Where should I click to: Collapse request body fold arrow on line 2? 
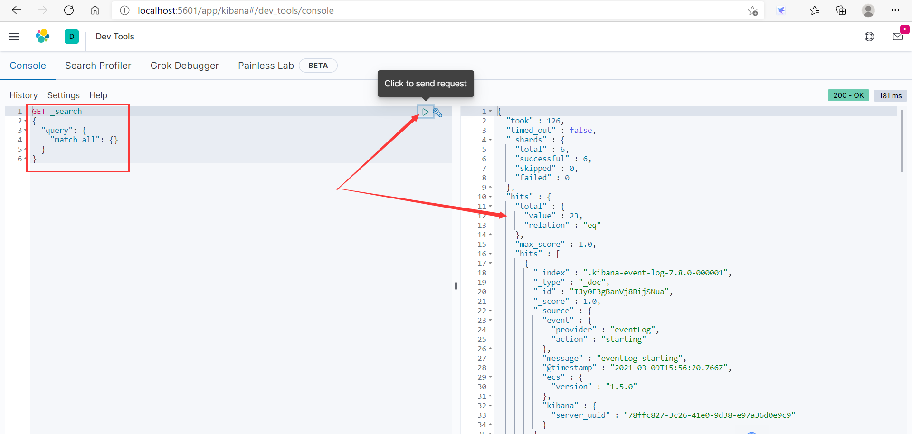(x=26, y=121)
